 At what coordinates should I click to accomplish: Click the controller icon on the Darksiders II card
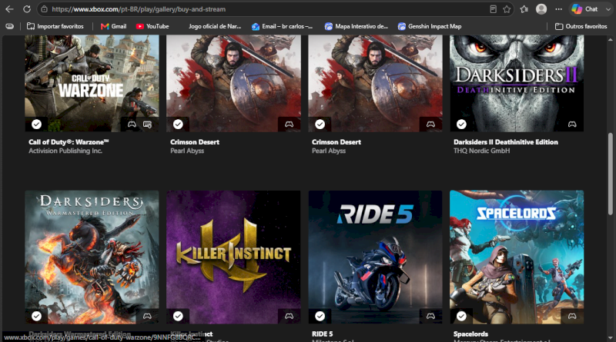pyautogui.click(x=572, y=125)
